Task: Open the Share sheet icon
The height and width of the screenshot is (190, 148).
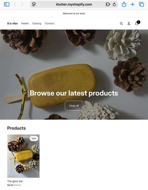Action: pos(124,4)
